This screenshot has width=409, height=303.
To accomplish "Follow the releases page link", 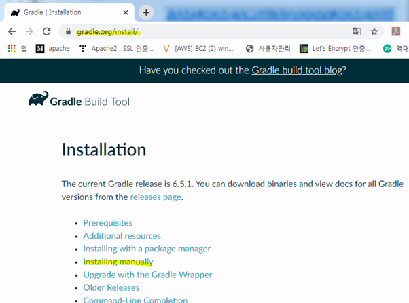I will (x=156, y=197).
